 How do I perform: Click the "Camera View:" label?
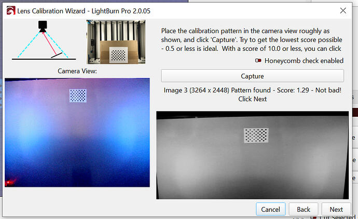[x=77, y=71]
